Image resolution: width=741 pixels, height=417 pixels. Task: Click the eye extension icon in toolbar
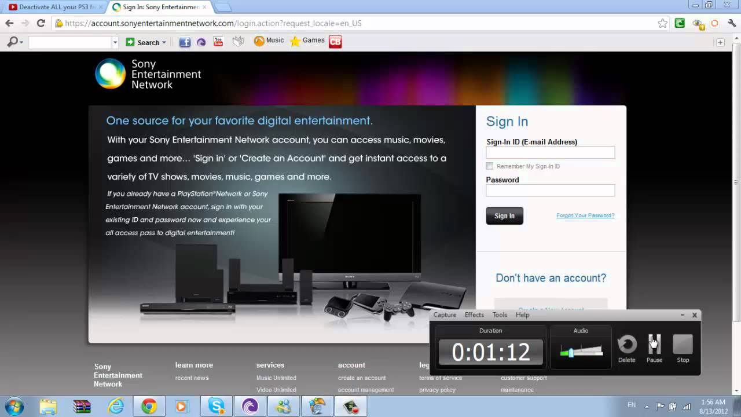pyautogui.click(x=698, y=24)
